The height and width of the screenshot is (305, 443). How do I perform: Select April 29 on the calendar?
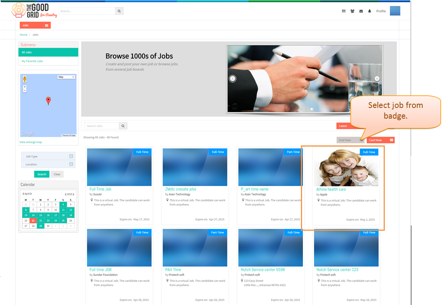[41, 226]
